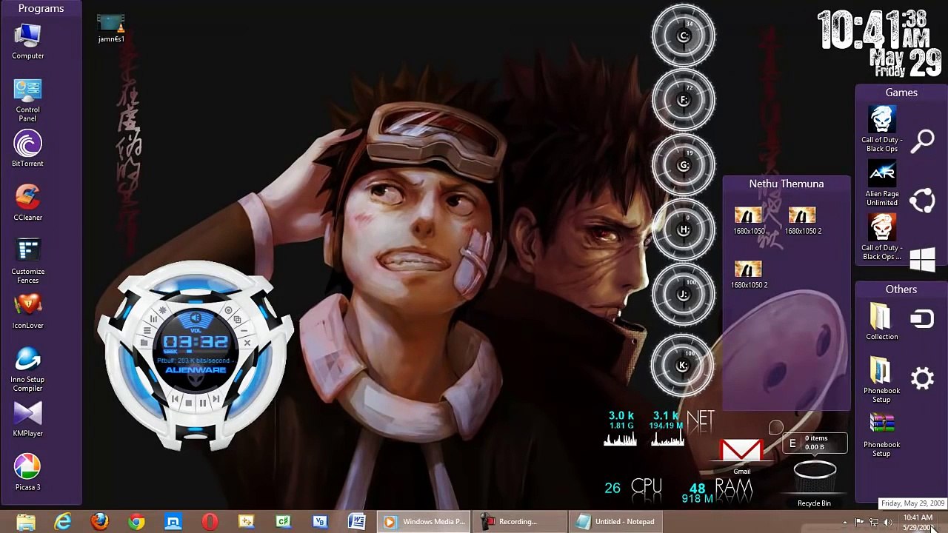948x533 pixels.
Task: Launch the CCleaner shortcut
Action: point(28,203)
